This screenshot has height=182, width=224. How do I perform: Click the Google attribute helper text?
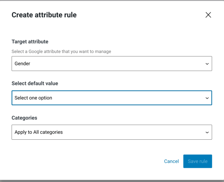point(61,52)
